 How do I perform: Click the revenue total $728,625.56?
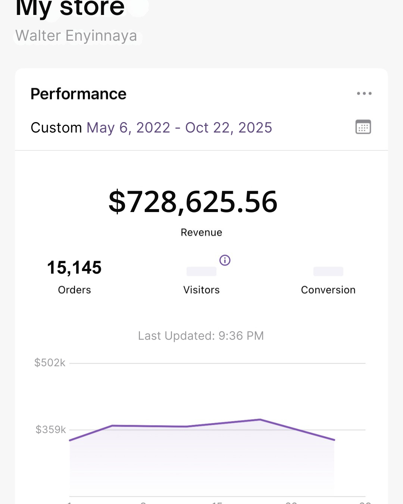point(193,202)
